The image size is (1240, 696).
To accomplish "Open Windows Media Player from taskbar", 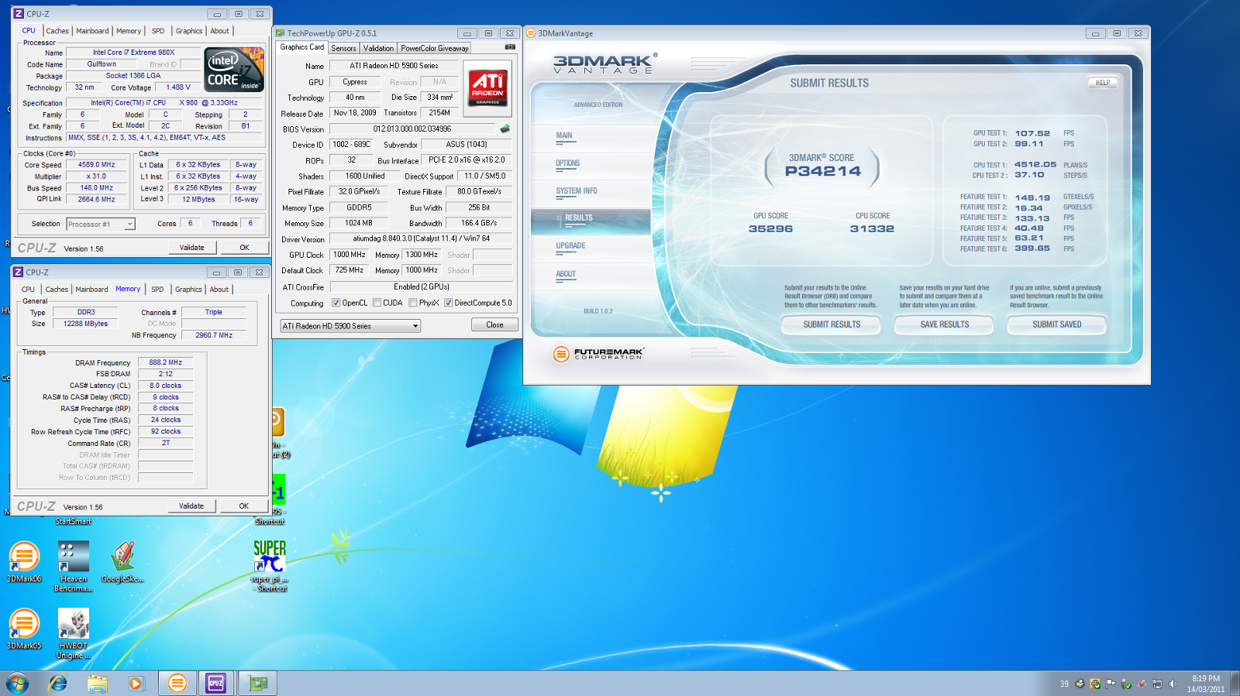I will 136,683.
